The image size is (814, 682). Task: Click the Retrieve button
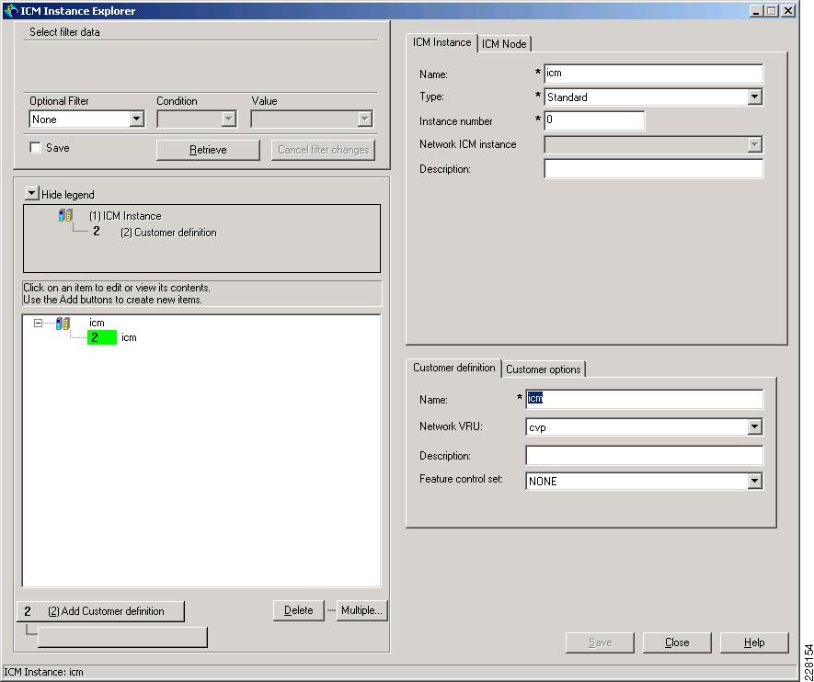[208, 150]
